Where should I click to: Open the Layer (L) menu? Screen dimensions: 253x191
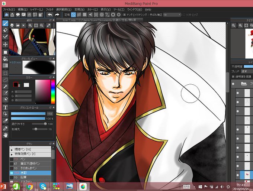(36, 10)
